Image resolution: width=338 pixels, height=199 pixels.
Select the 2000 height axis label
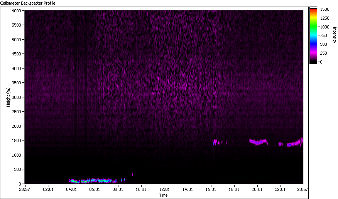16,126
